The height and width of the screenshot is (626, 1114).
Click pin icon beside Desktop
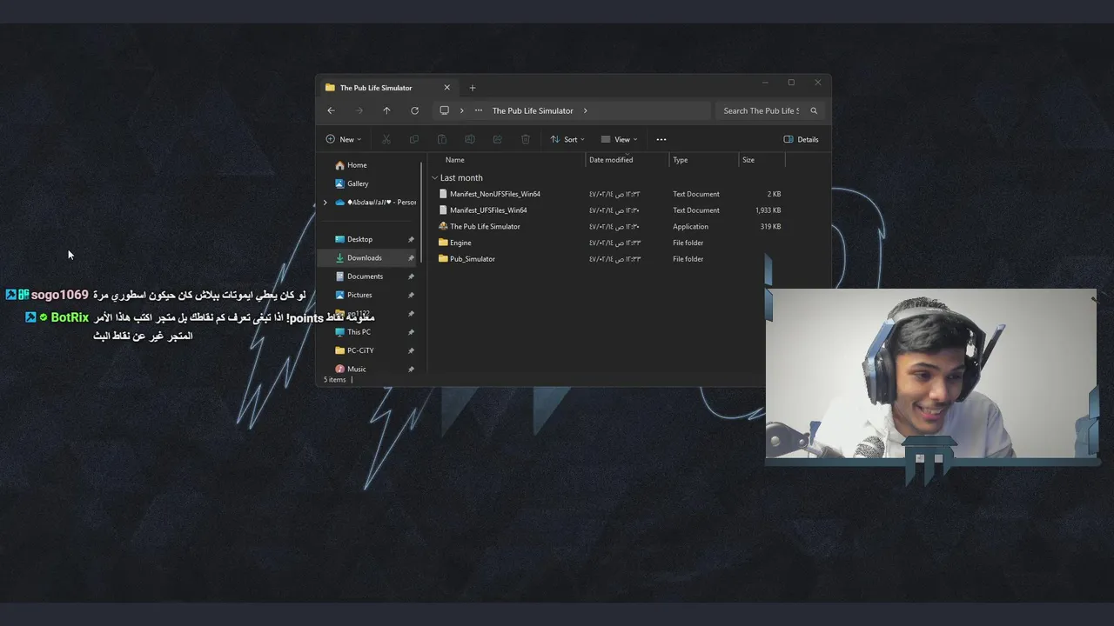[411, 240]
